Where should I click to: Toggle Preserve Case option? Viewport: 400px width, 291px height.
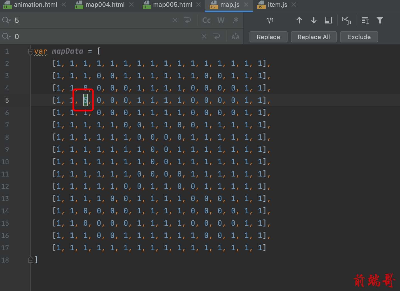(236, 36)
